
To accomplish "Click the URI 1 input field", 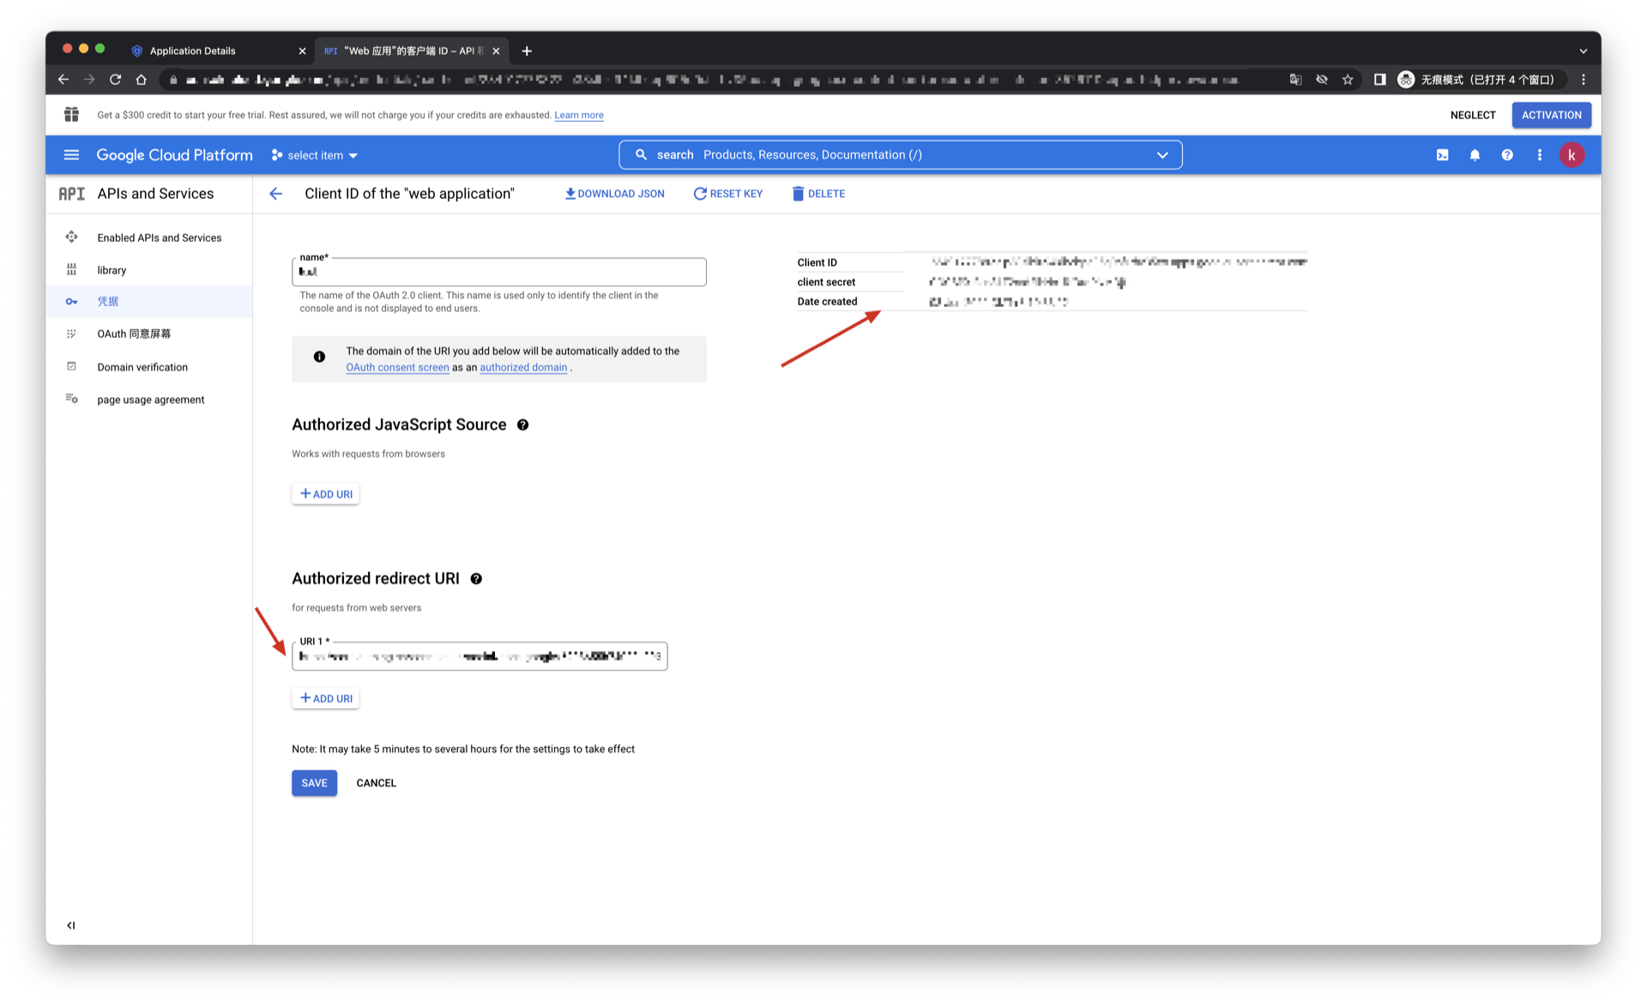I will (480, 657).
